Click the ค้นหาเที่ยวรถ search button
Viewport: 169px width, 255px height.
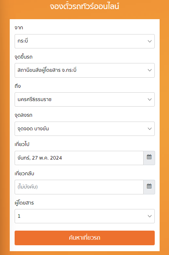84,238
